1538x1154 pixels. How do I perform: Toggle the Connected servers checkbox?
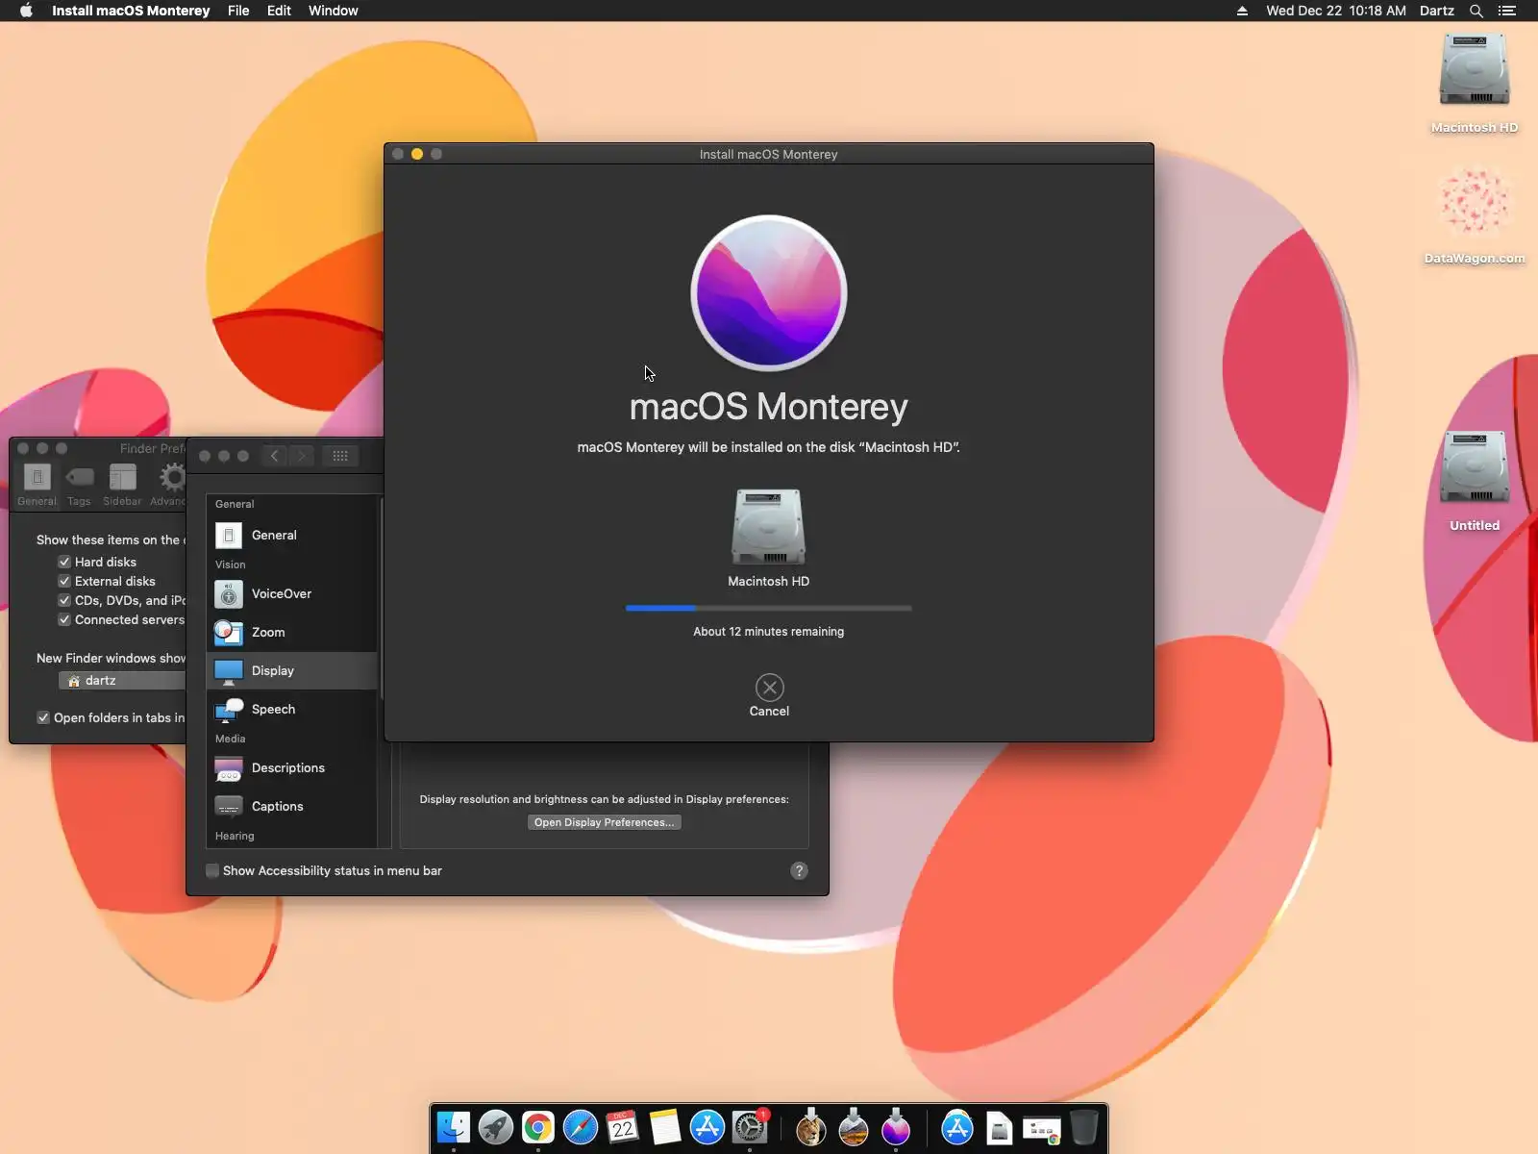coord(64,619)
